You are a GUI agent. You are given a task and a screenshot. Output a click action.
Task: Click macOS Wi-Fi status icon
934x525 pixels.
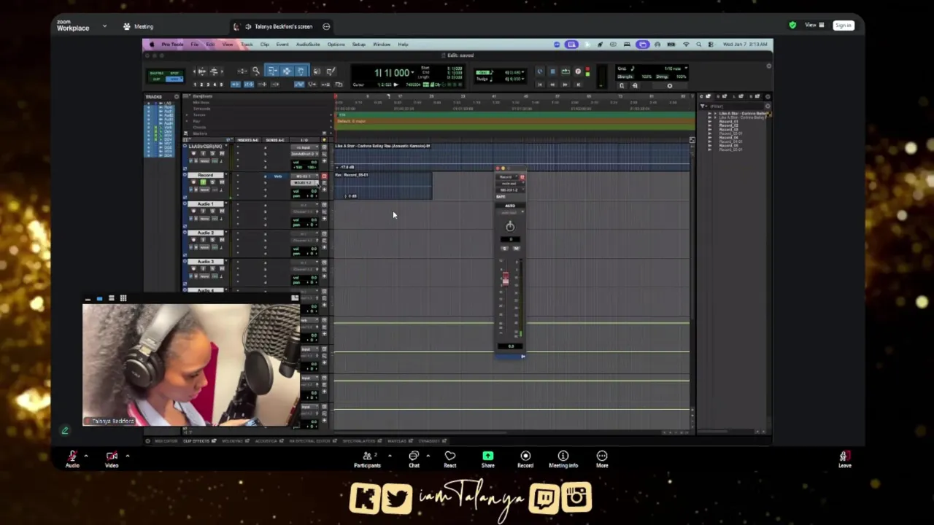pos(686,44)
